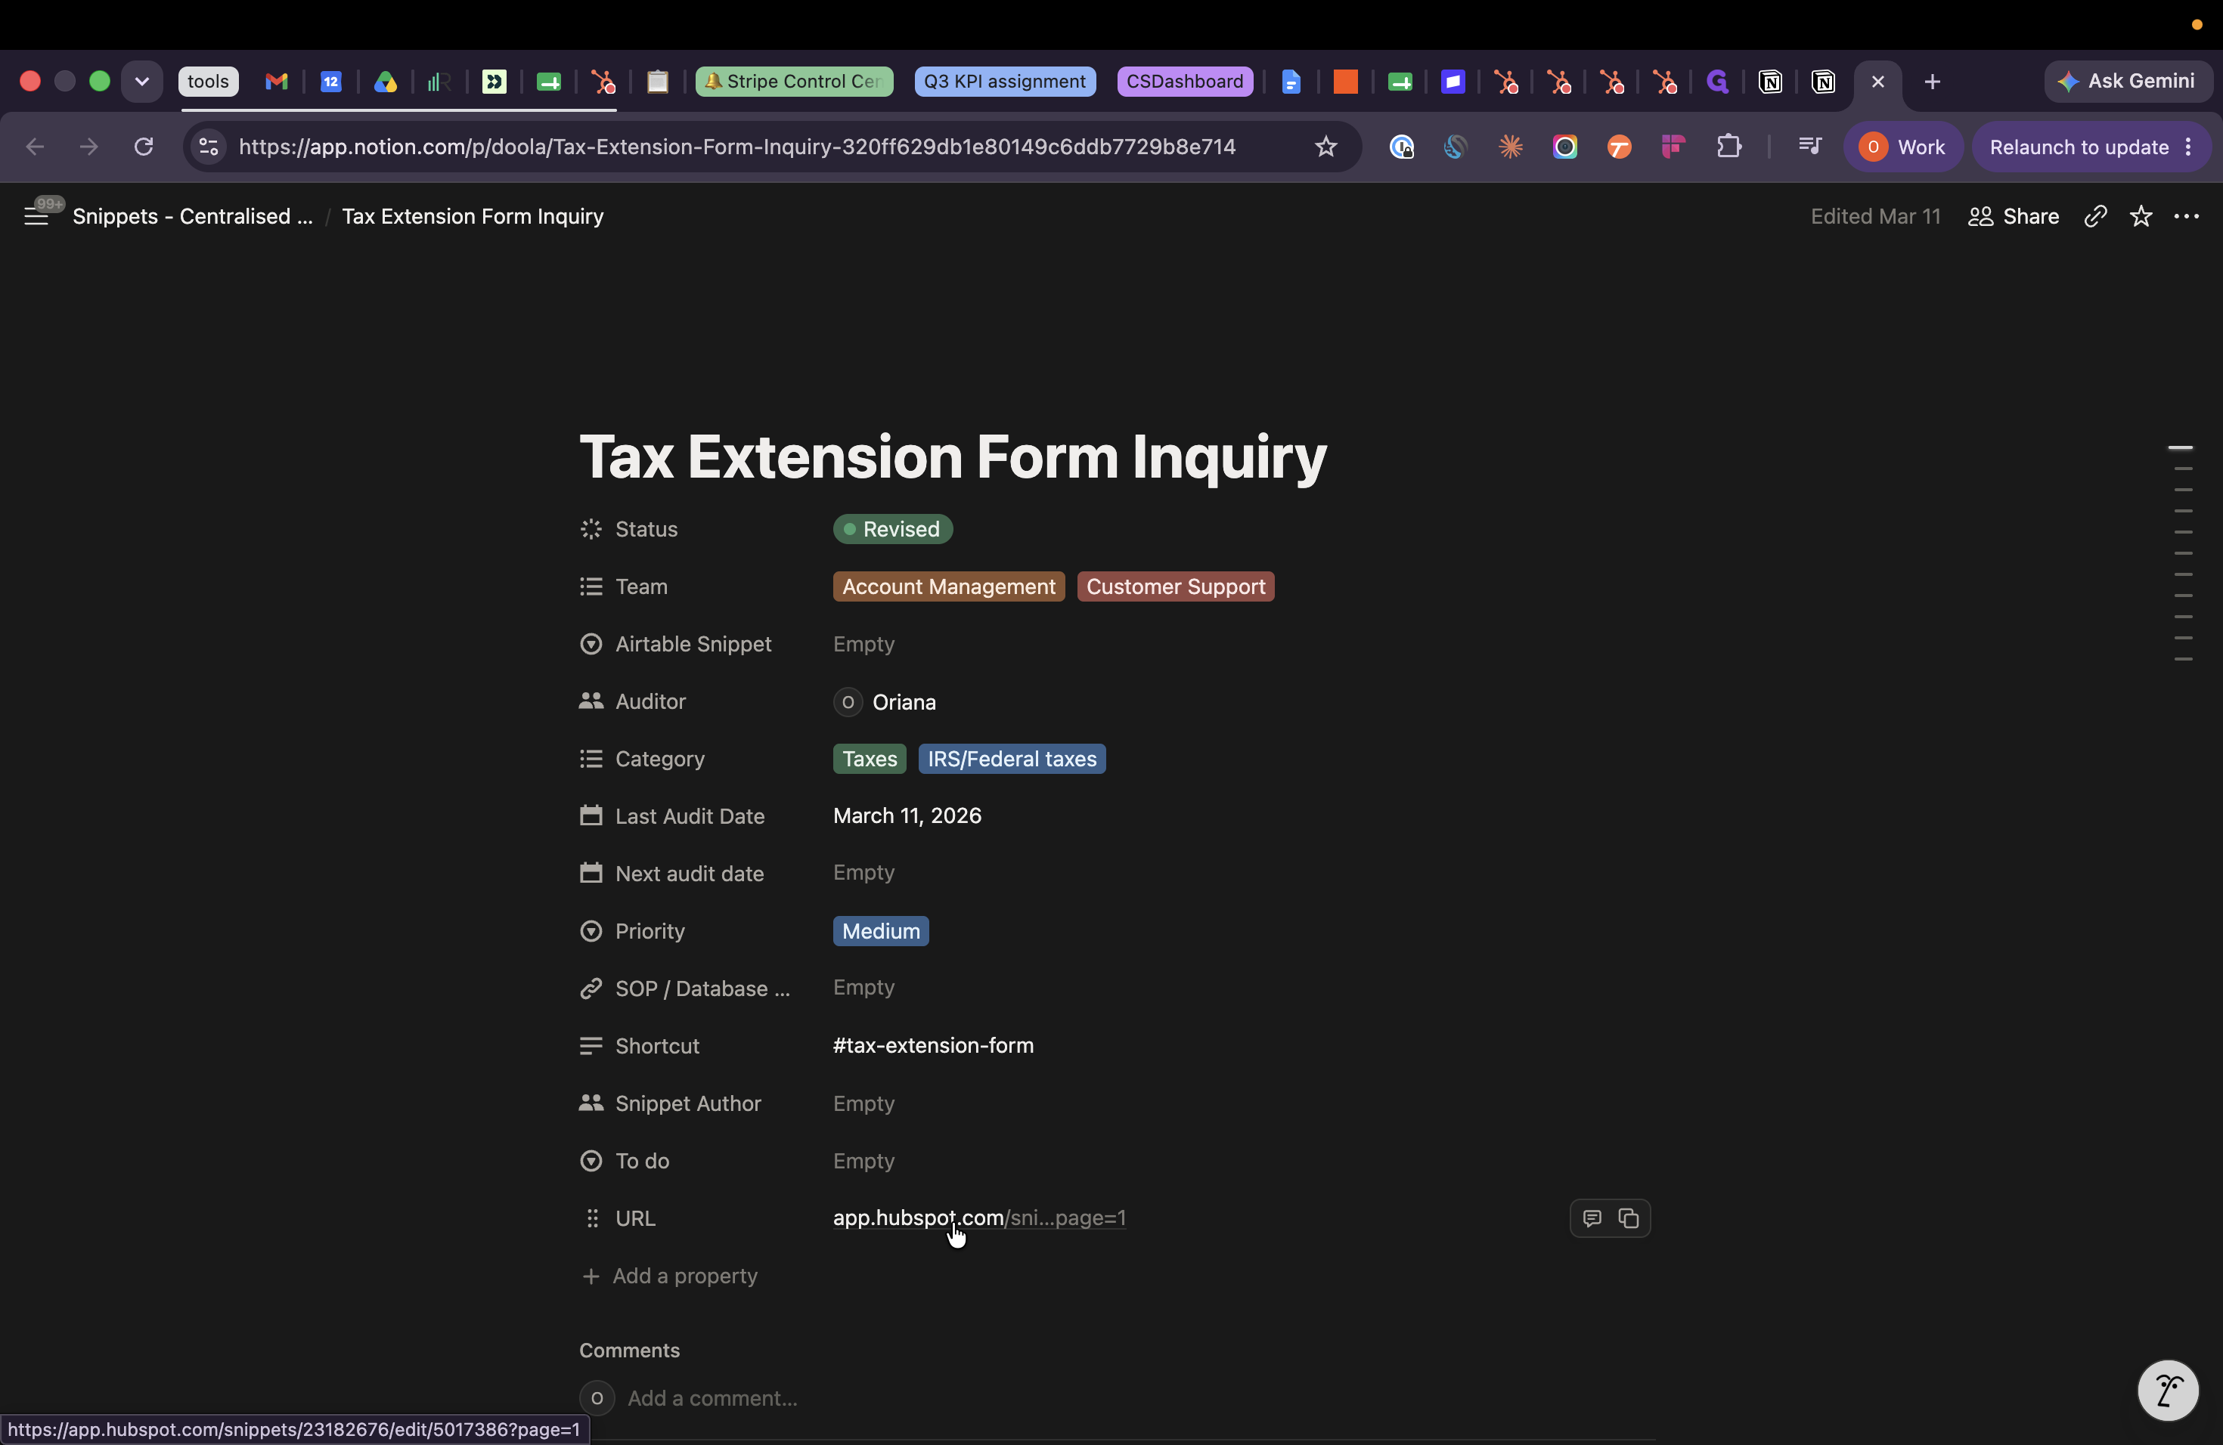View site information for notion.com

point(208,147)
